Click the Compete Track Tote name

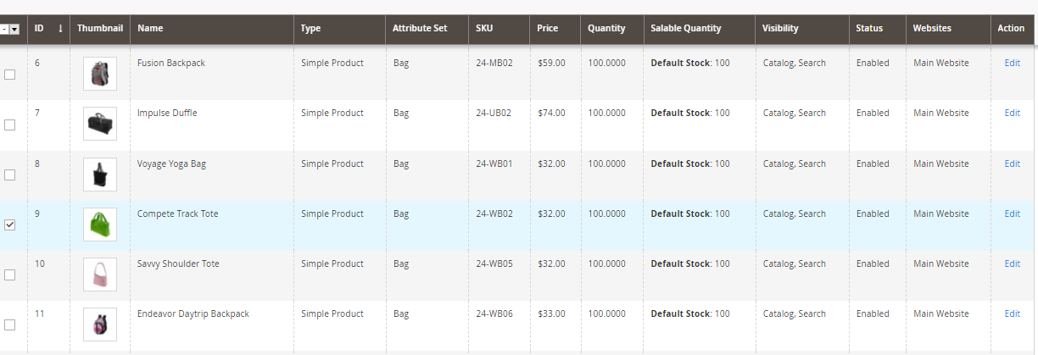(178, 214)
